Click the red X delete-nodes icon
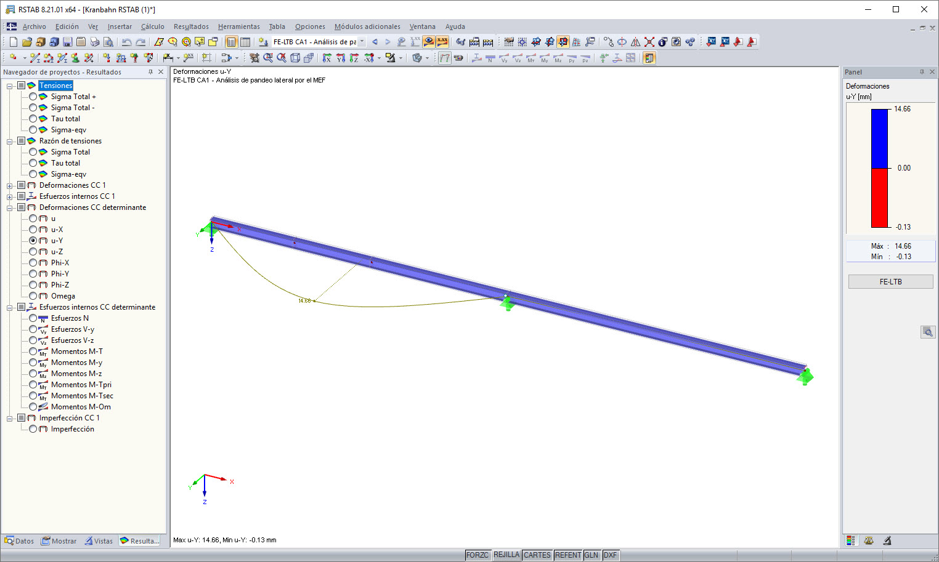This screenshot has width=939, height=562. coord(649,42)
